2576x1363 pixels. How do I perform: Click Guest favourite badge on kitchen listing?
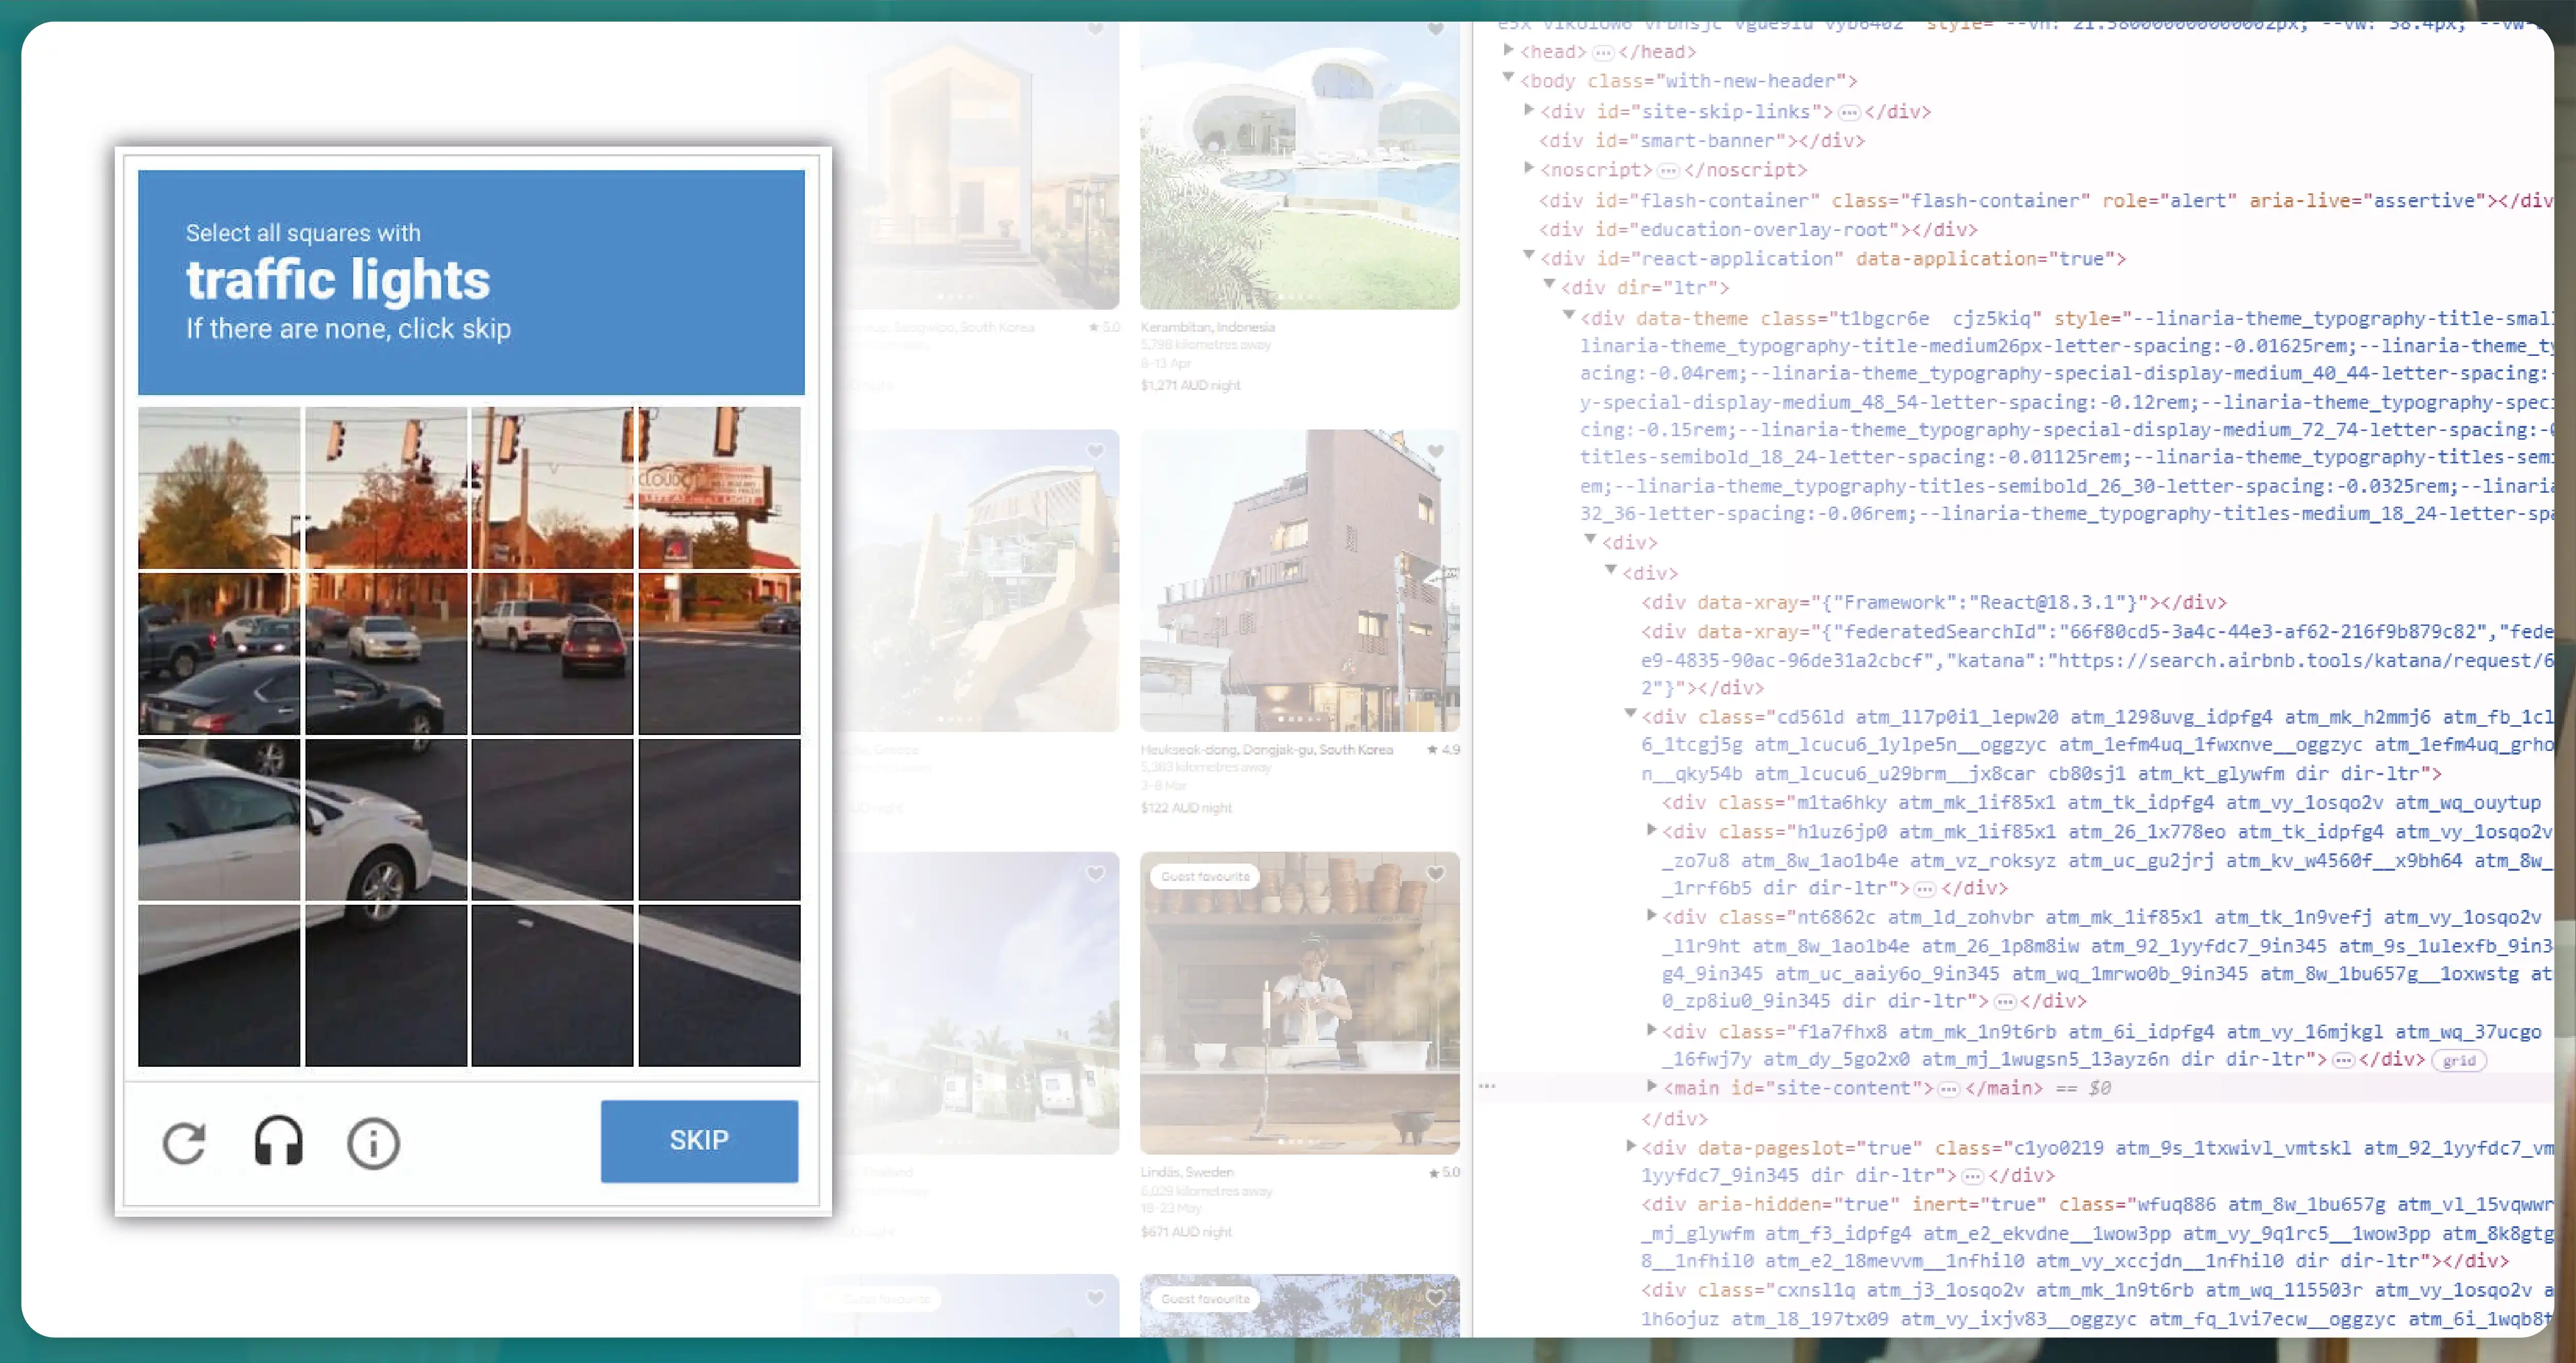(1205, 877)
